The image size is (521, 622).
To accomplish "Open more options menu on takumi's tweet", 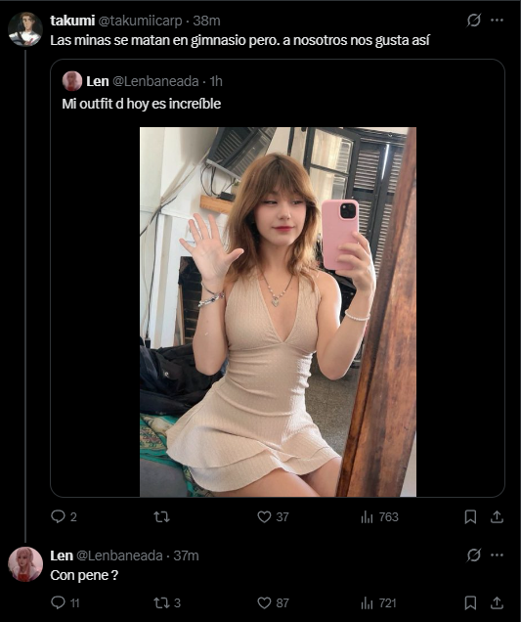I will [497, 21].
